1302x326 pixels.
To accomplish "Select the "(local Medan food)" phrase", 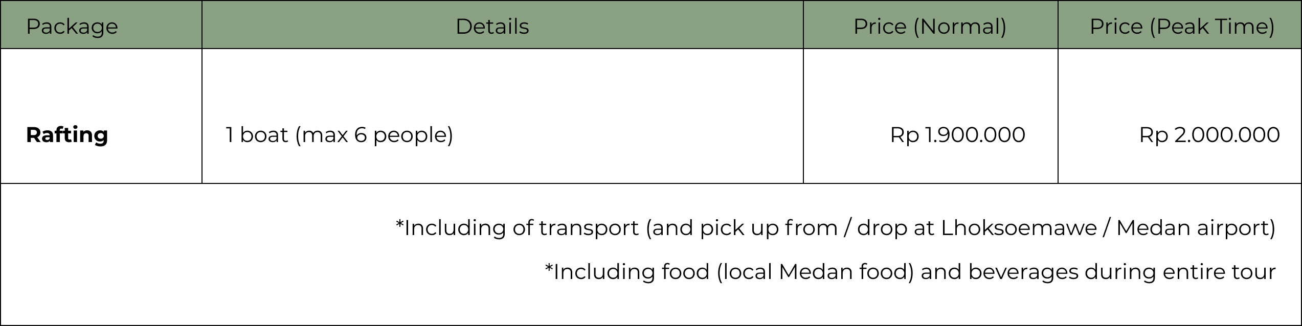I will click(x=815, y=272).
